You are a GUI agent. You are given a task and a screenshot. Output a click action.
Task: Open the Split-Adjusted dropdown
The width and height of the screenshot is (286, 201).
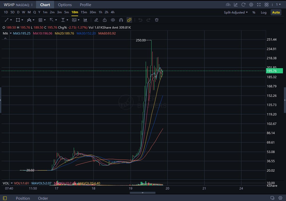tap(235, 12)
